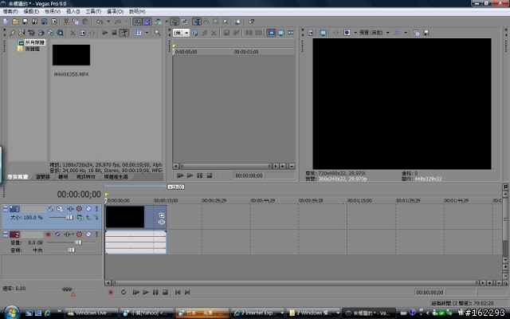
Task: Toggle bypass motion blur on track 1
Action: (x=51, y=209)
